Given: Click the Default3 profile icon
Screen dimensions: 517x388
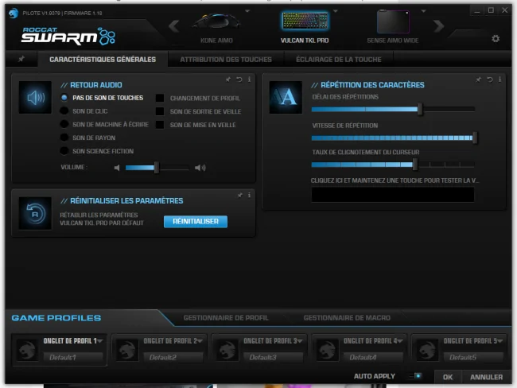Looking at the screenshot, I should click(x=227, y=350).
